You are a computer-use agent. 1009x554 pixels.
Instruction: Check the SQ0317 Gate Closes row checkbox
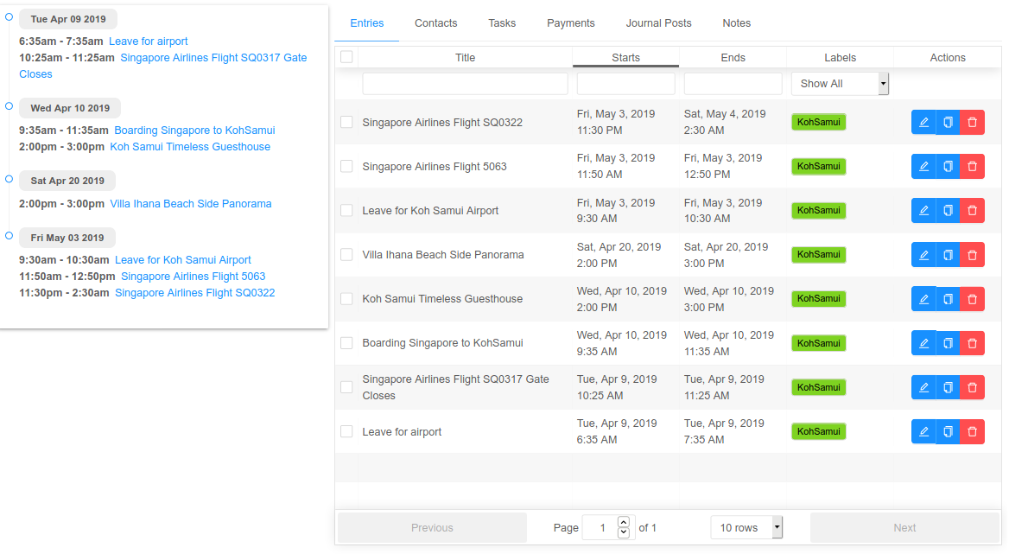[346, 387]
